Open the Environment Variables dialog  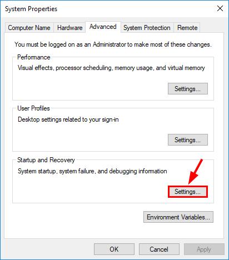click(x=178, y=217)
